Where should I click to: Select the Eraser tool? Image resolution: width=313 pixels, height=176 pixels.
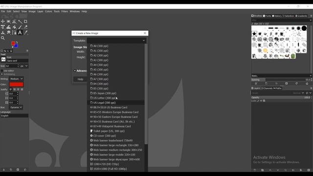(x=25, y=27)
